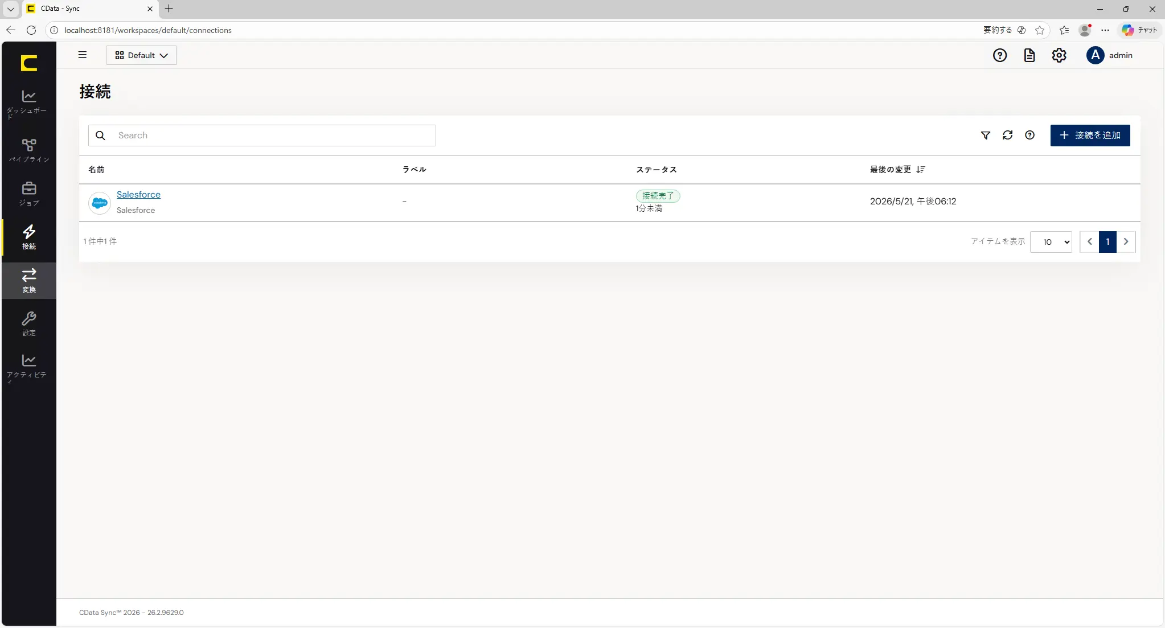This screenshot has height=628, width=1165.
Task: Toggle the hamburger navigation menu
Action: point(83,55)
